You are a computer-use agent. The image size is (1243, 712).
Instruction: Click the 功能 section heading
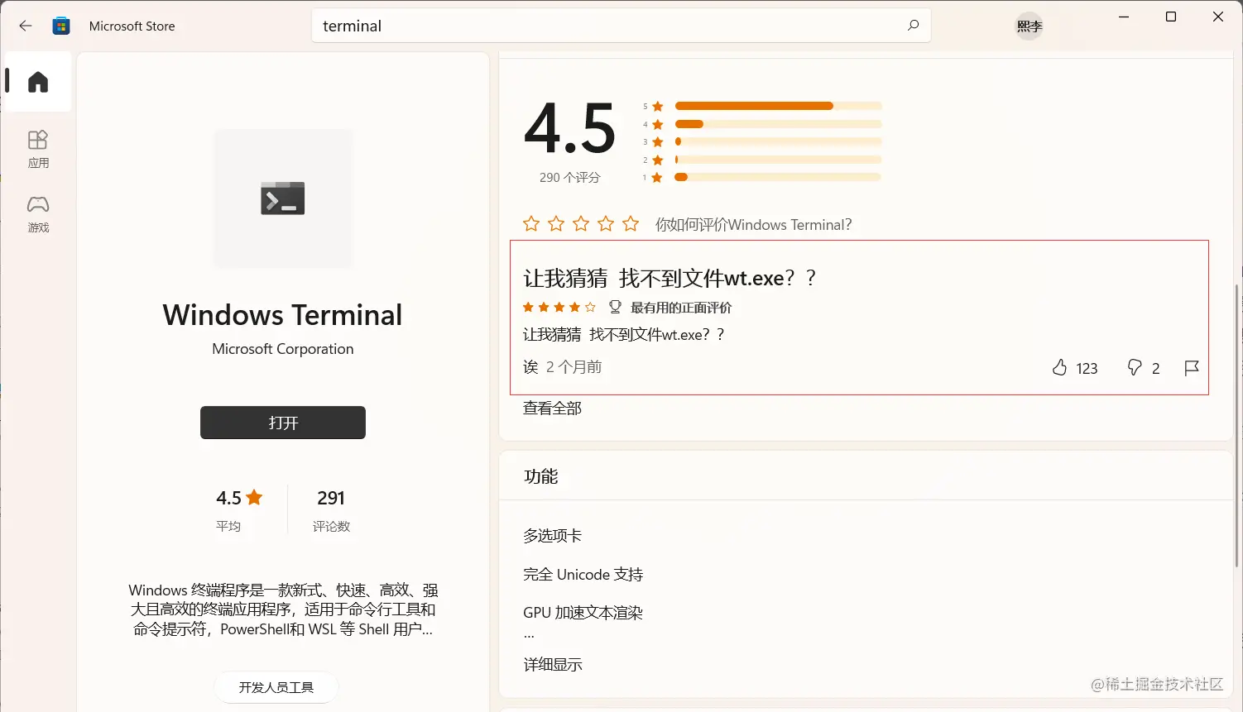pyautogui.click(x=541, y=476)
